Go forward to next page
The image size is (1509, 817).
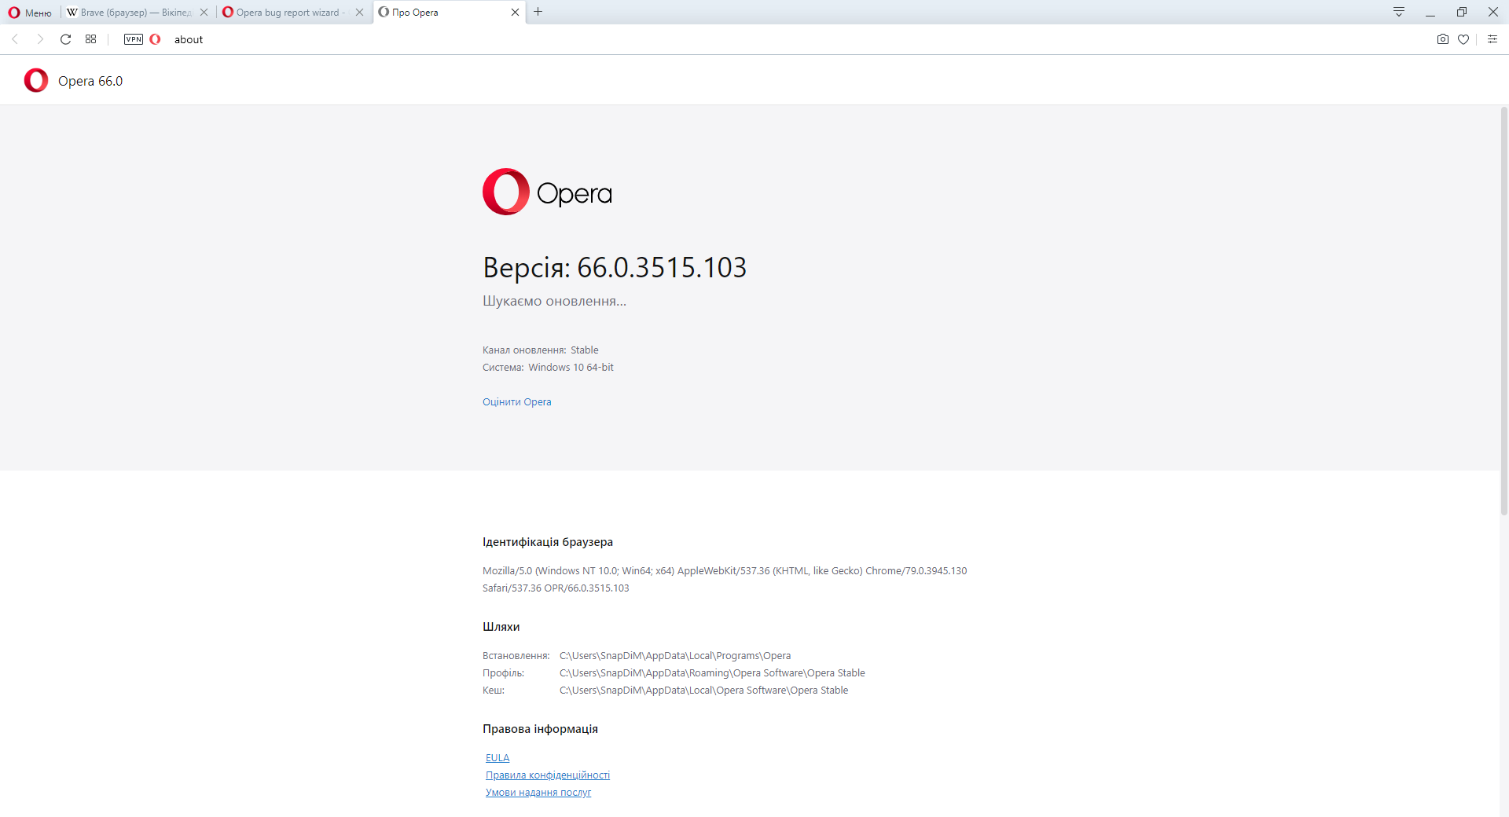[40, 39]
